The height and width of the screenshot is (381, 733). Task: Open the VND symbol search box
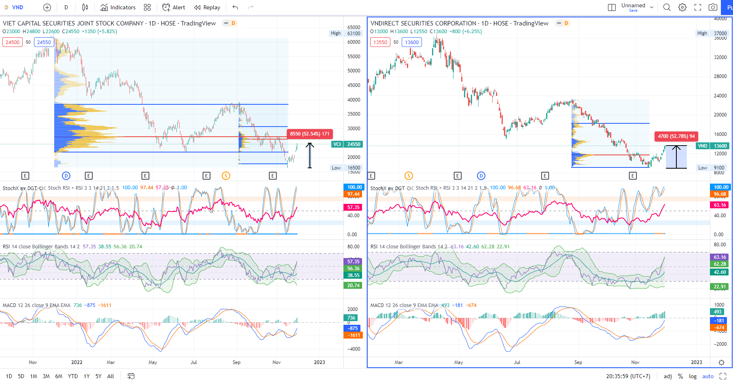(x=17, y=7)
